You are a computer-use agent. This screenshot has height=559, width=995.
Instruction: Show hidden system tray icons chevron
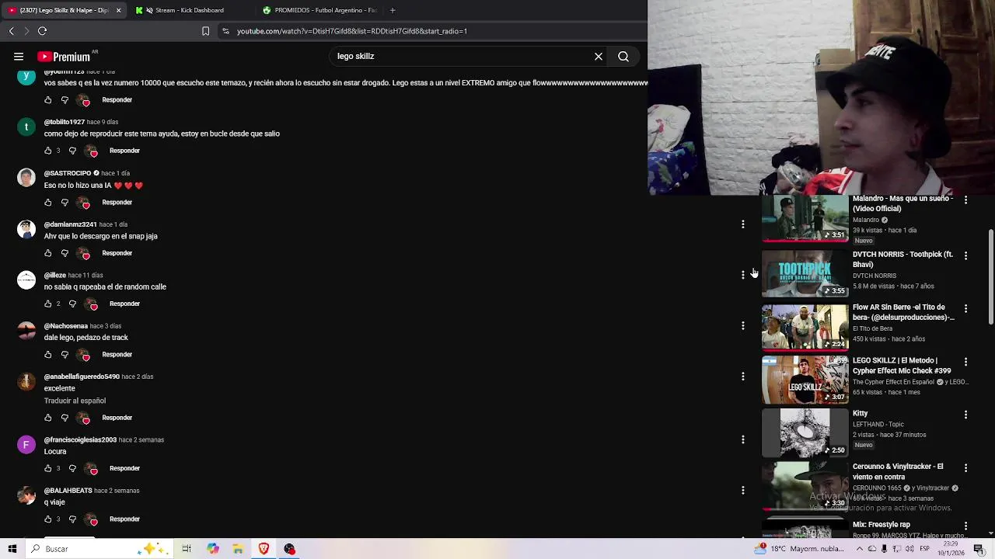858,549
